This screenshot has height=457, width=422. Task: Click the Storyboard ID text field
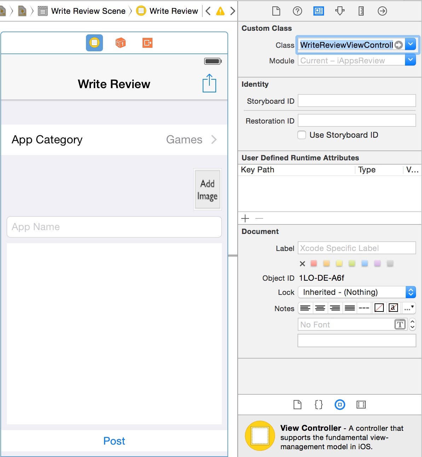pyautogui.click(x=357, y=101)
